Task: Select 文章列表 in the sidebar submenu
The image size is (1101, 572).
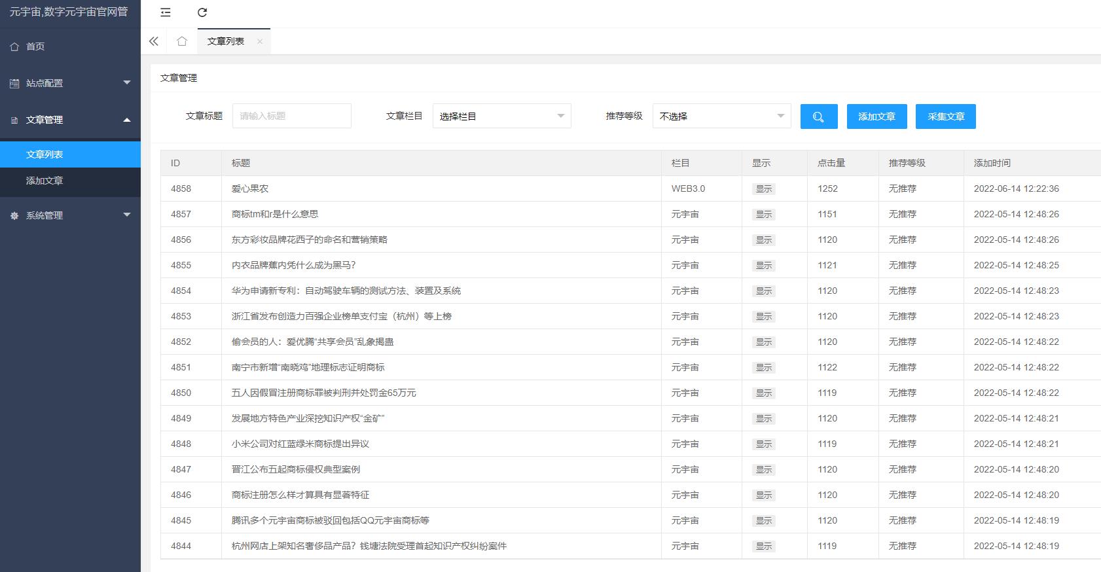Action: 45,154
